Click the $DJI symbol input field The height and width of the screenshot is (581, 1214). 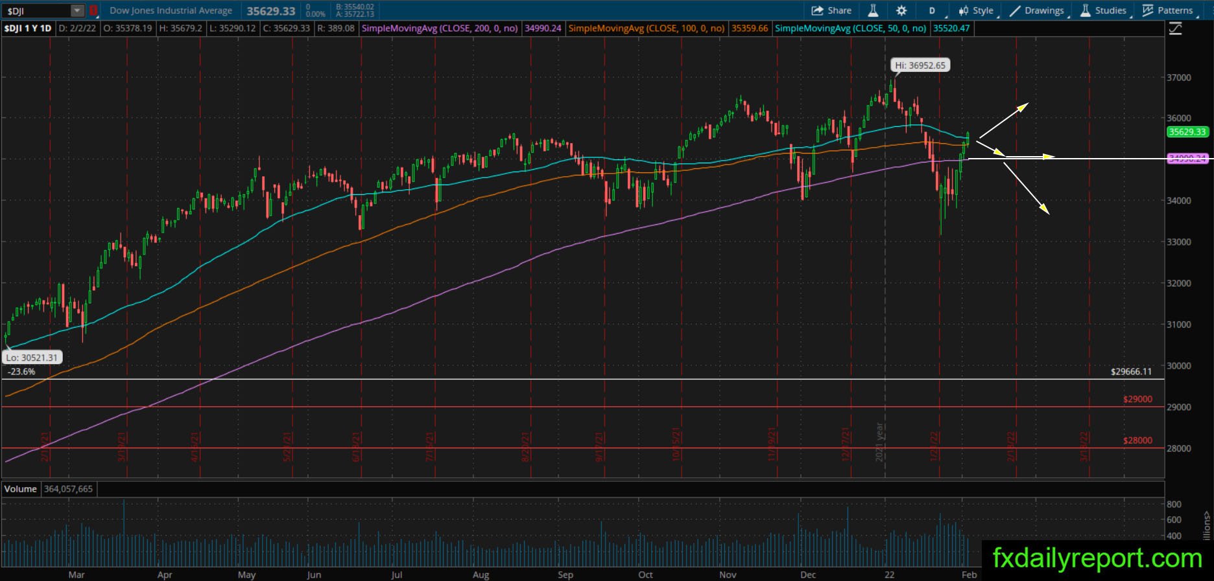(x=37, y=10)
